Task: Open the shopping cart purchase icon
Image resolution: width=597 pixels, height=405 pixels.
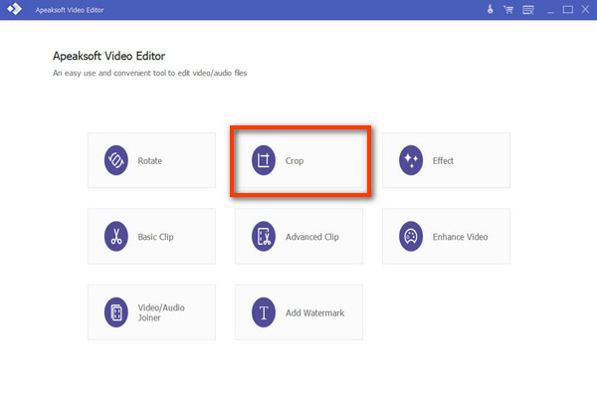Action: click(508, 10)
